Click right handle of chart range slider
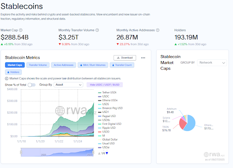 pyautogui.click(x=93, y=152)
